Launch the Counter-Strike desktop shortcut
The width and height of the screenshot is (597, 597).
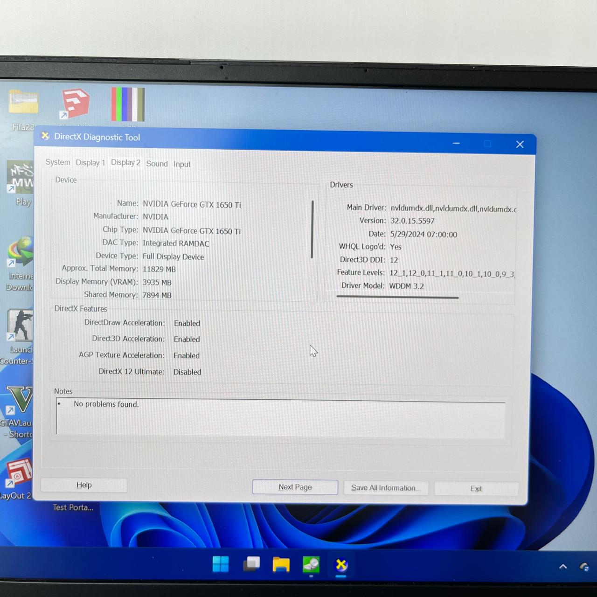click(20, 325)
